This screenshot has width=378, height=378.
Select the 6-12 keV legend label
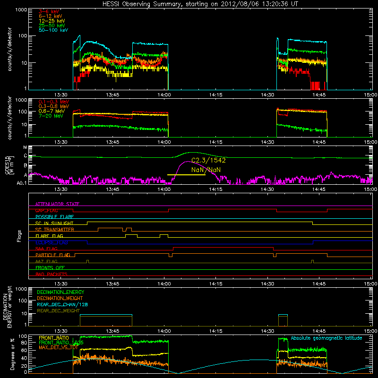click(51, 16)
